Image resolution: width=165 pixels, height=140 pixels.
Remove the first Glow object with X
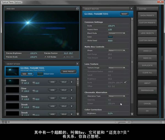(x=71, y=82)
